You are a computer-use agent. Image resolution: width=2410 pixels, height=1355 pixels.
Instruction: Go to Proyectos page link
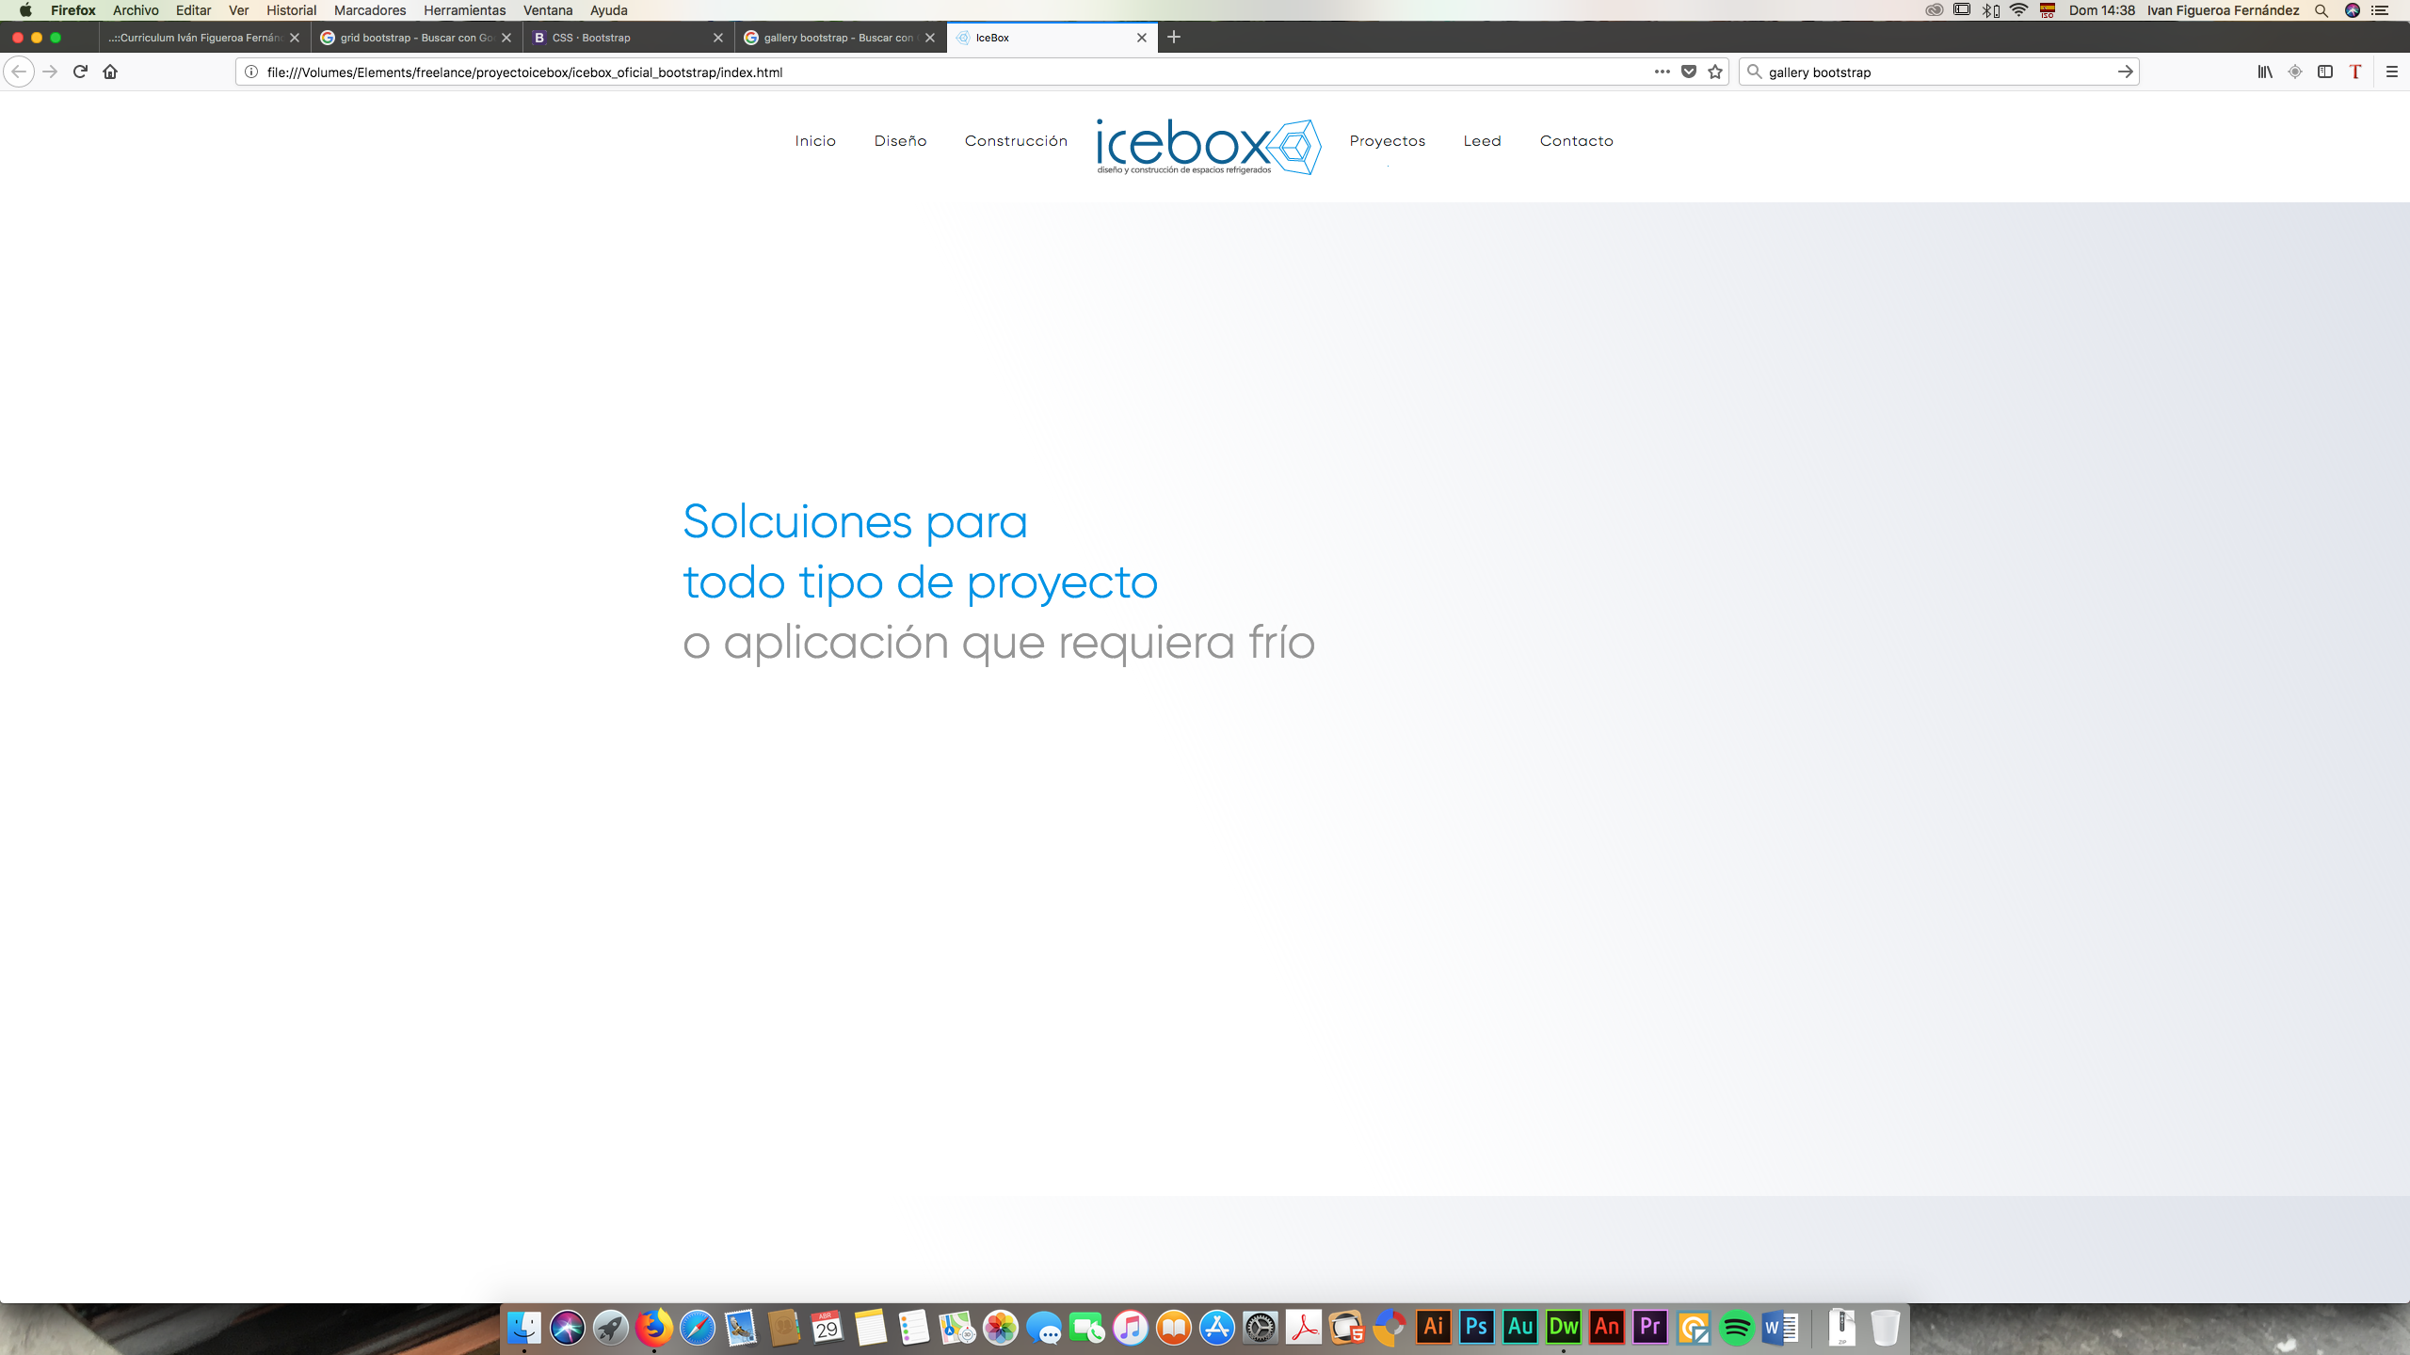coord(1387,141)
